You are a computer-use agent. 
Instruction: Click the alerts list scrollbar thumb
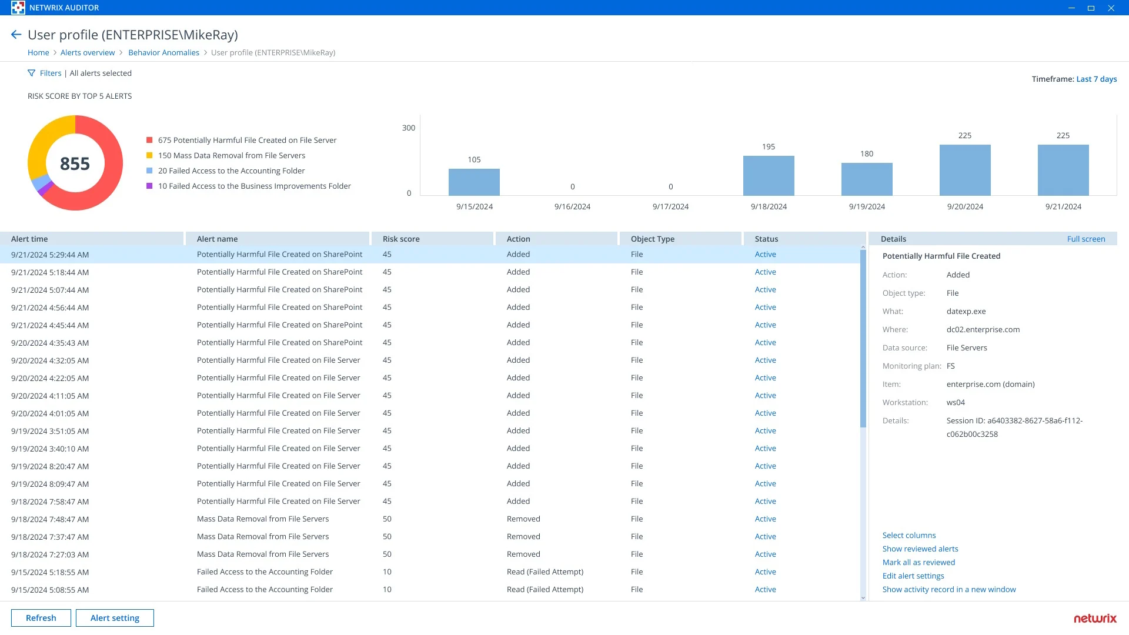coord(863,339)
